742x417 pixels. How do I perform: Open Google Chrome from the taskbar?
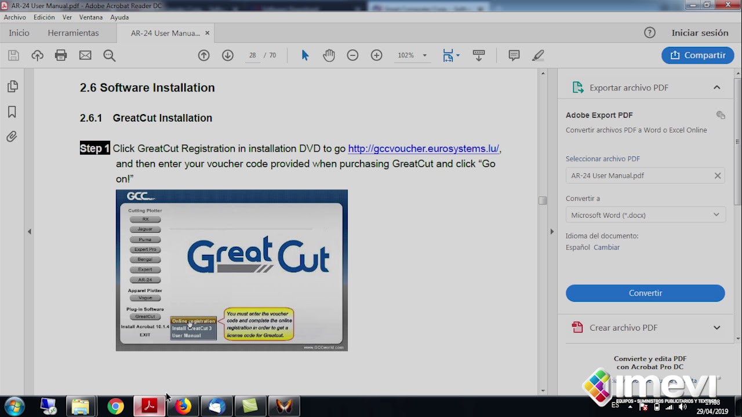(x=115, y=407)
